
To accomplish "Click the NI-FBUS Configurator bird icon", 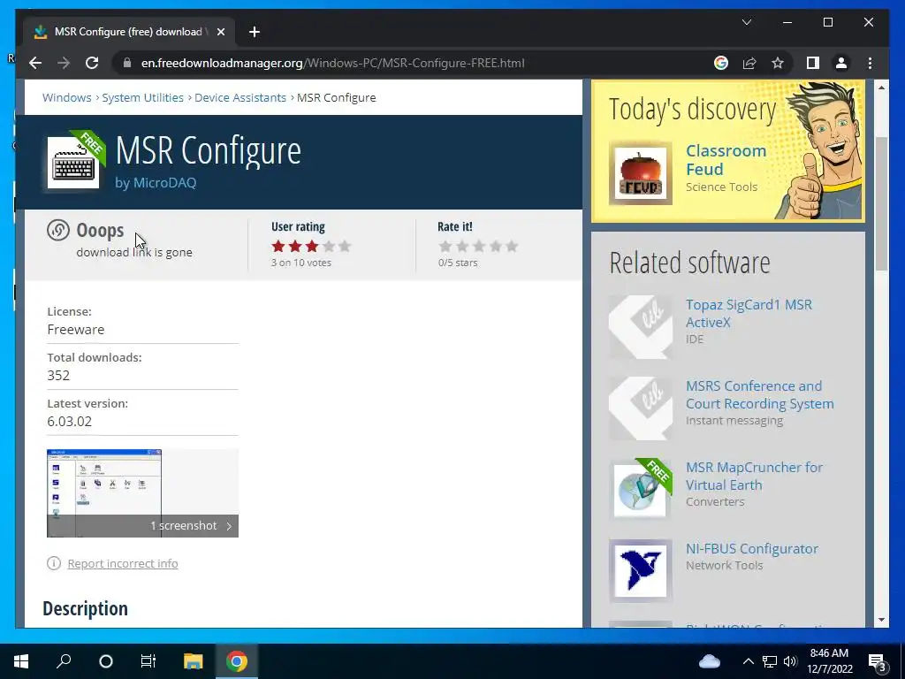I will 641,571.
